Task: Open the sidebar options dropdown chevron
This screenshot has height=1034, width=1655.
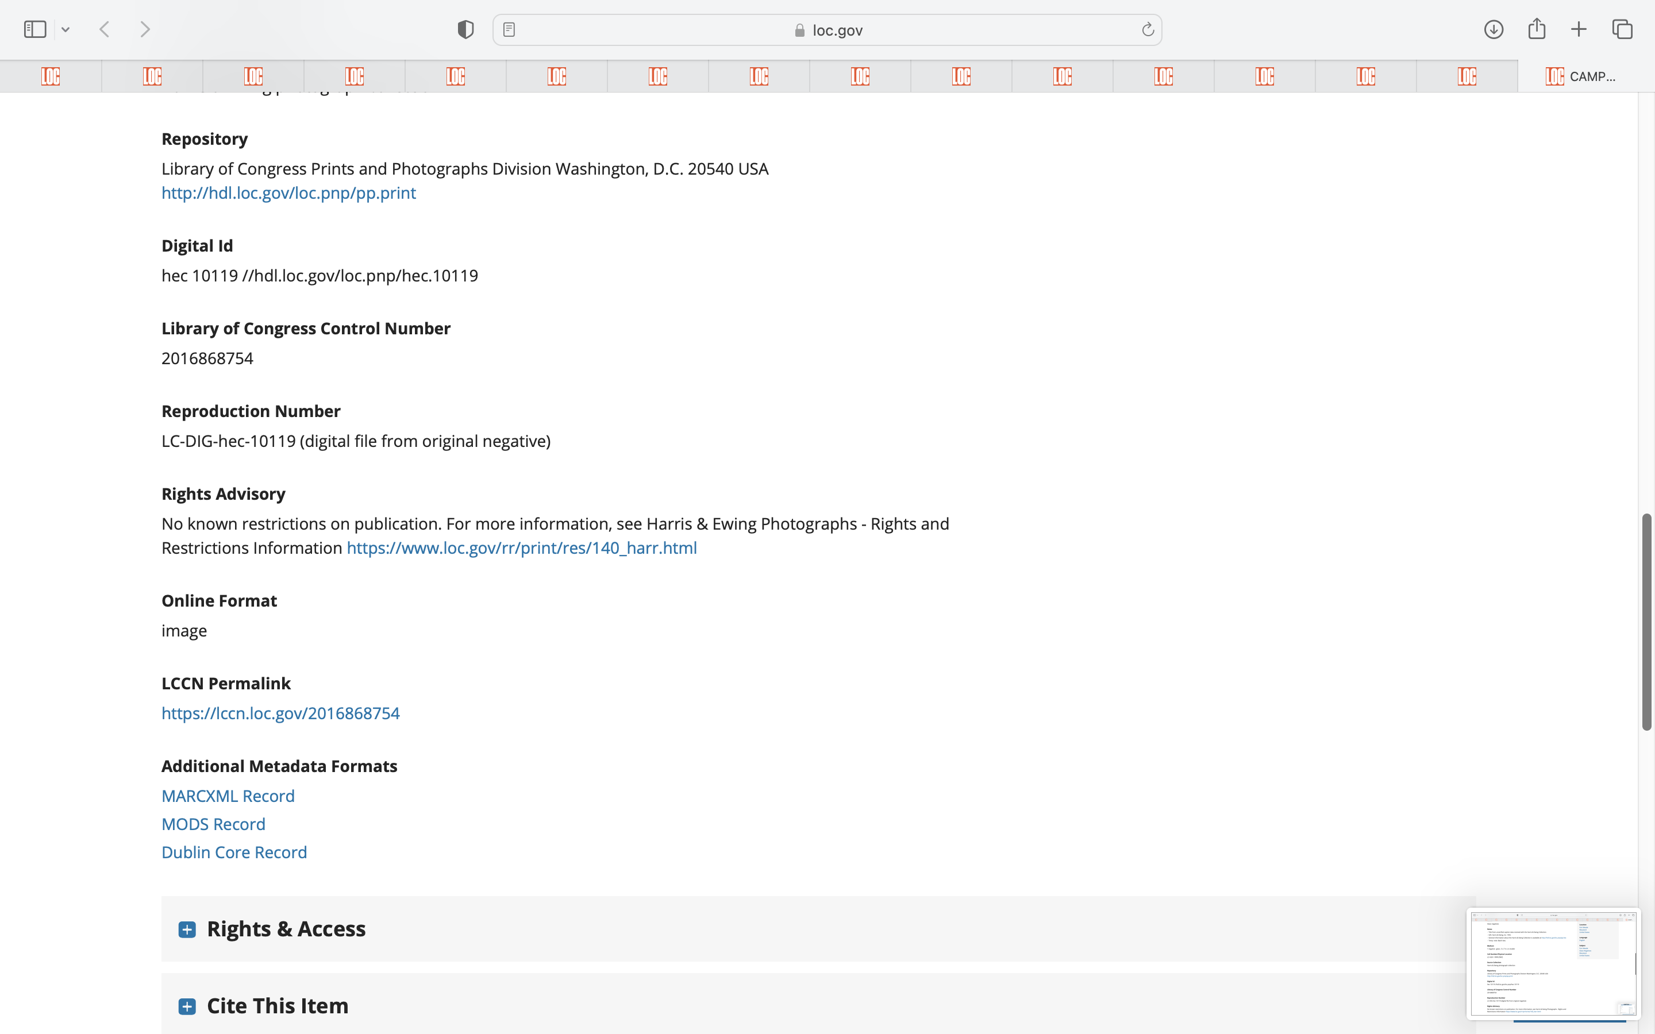Action: (66, 29)
